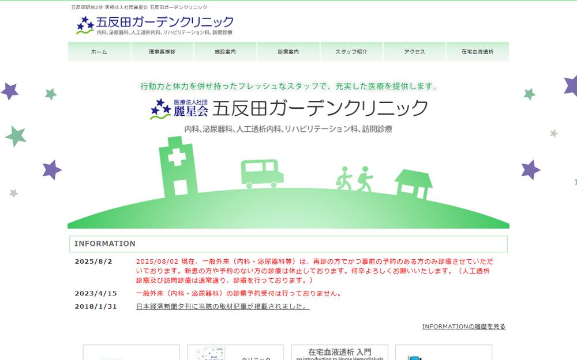
Task: Click the red 診察予約受付は行っておりません notice
Action: click(x=239, y=293)
